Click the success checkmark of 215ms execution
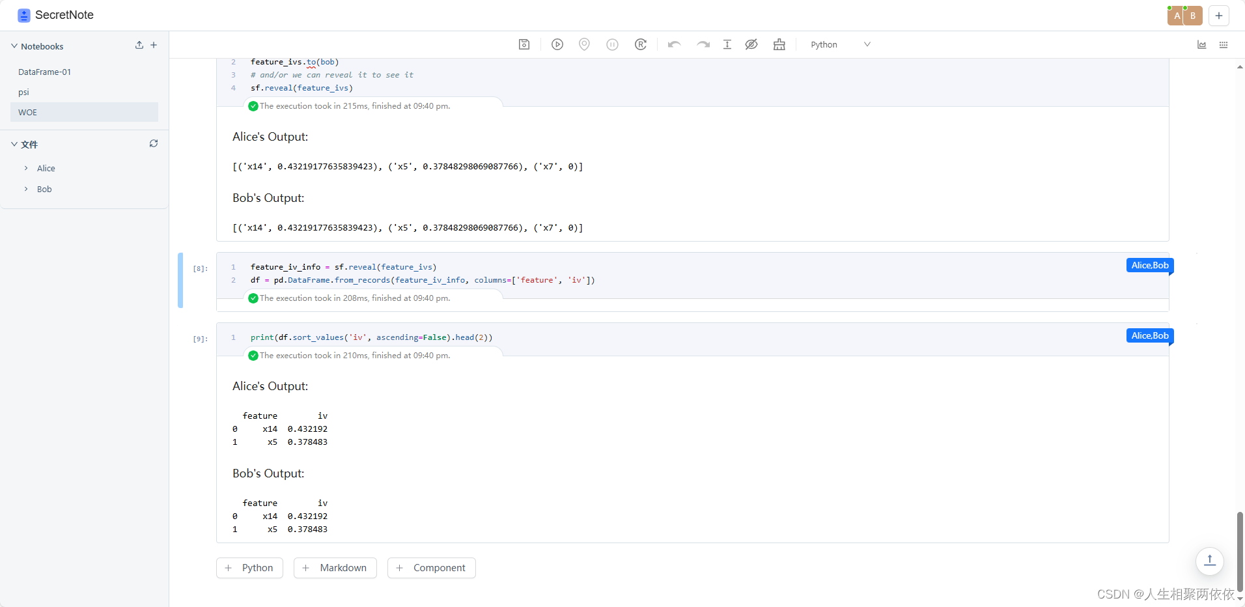Viewport: 1245px width, 607px height. (253, 106)
